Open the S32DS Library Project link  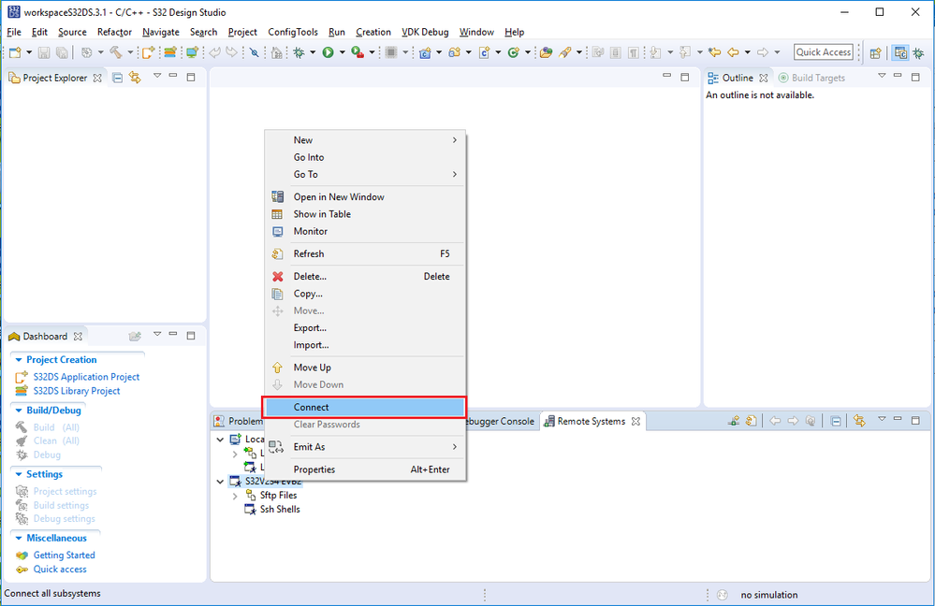pyautogui.click(x=77, y=392)
